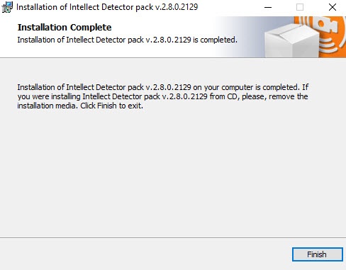346x270 pixels.
Task: Click the separator line above Finish
Action: [173, 237]
